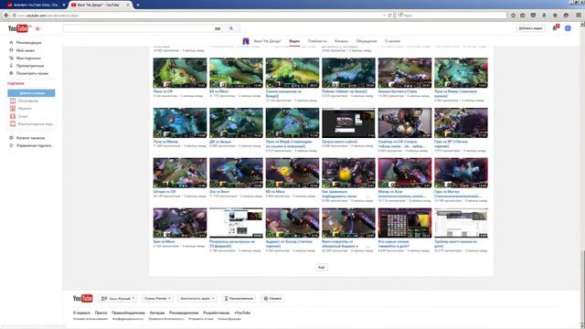Open the Популярное channel in the sidebar
The height and width of the screenshot is (329, 585).
[28, 101]
